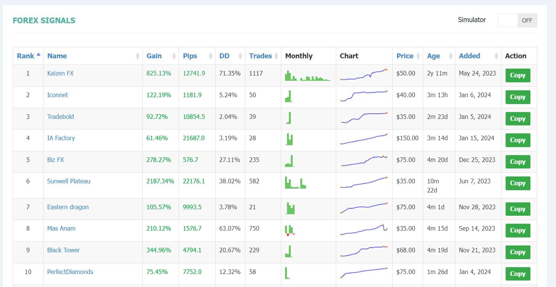Click the DD column sort arrows
The width and height of the screenshot is (556, 287).
click(x=240, y=56)
